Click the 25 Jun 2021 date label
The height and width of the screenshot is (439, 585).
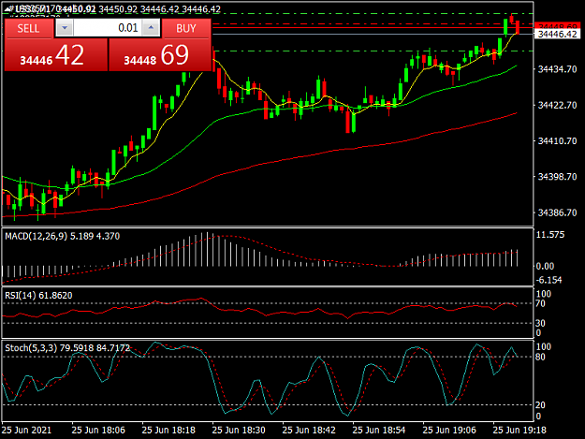coord(26,430)
